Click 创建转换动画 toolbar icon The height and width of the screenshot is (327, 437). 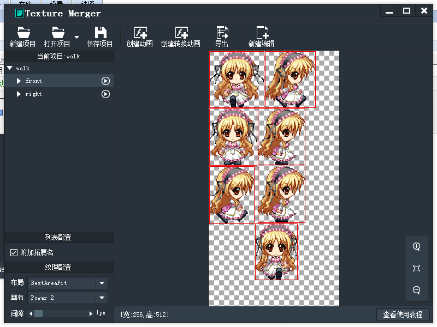pyautogui.click(x=181, y=37)
